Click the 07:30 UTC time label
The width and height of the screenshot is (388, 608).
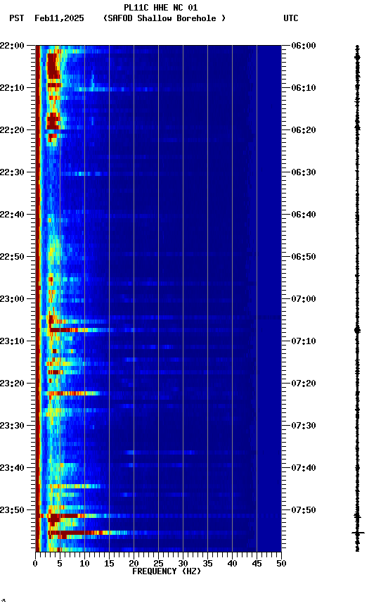coord(304,426)
